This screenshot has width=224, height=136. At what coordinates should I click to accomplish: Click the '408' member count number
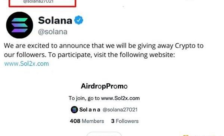pos(75,121)
